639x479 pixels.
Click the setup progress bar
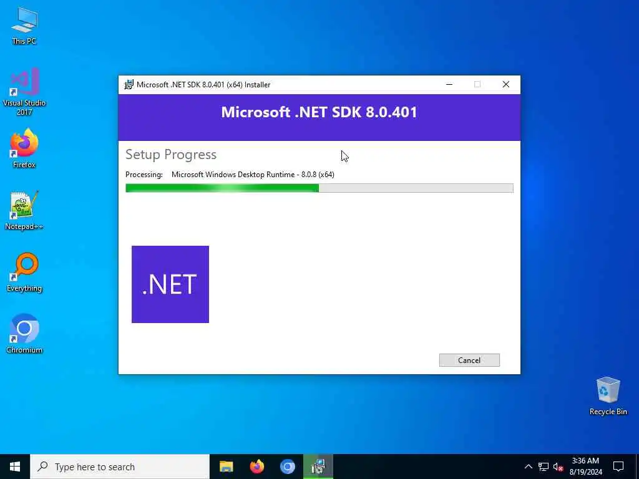pos(319,188)
